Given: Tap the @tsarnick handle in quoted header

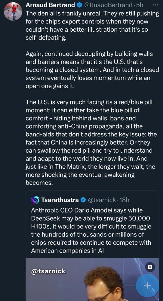Looking at the screenshot, I should (x=102, y=200).
